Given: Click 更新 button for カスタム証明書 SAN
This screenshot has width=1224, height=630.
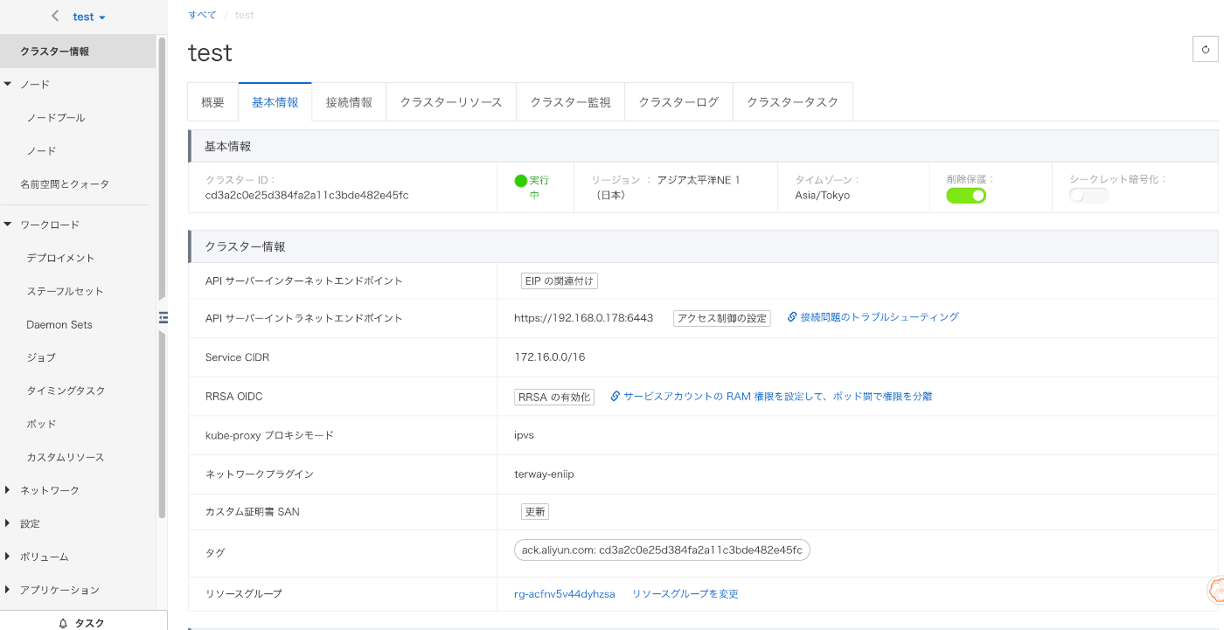Looking at the screenshot, I should [535, 512].
